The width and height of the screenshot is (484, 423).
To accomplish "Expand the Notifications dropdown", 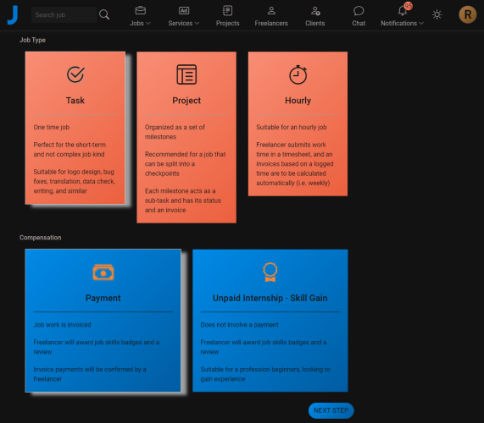I will pyautogui.click(x=402, y=23).
